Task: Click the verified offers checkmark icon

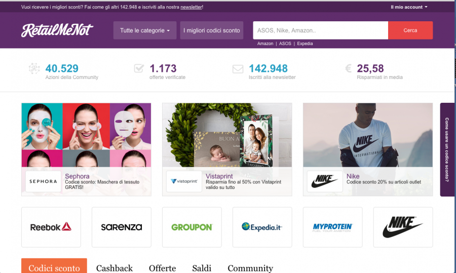Action: 139,68
